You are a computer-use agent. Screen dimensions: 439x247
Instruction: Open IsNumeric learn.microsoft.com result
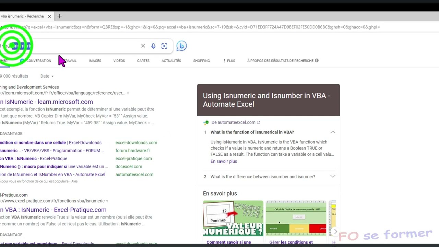46,102
